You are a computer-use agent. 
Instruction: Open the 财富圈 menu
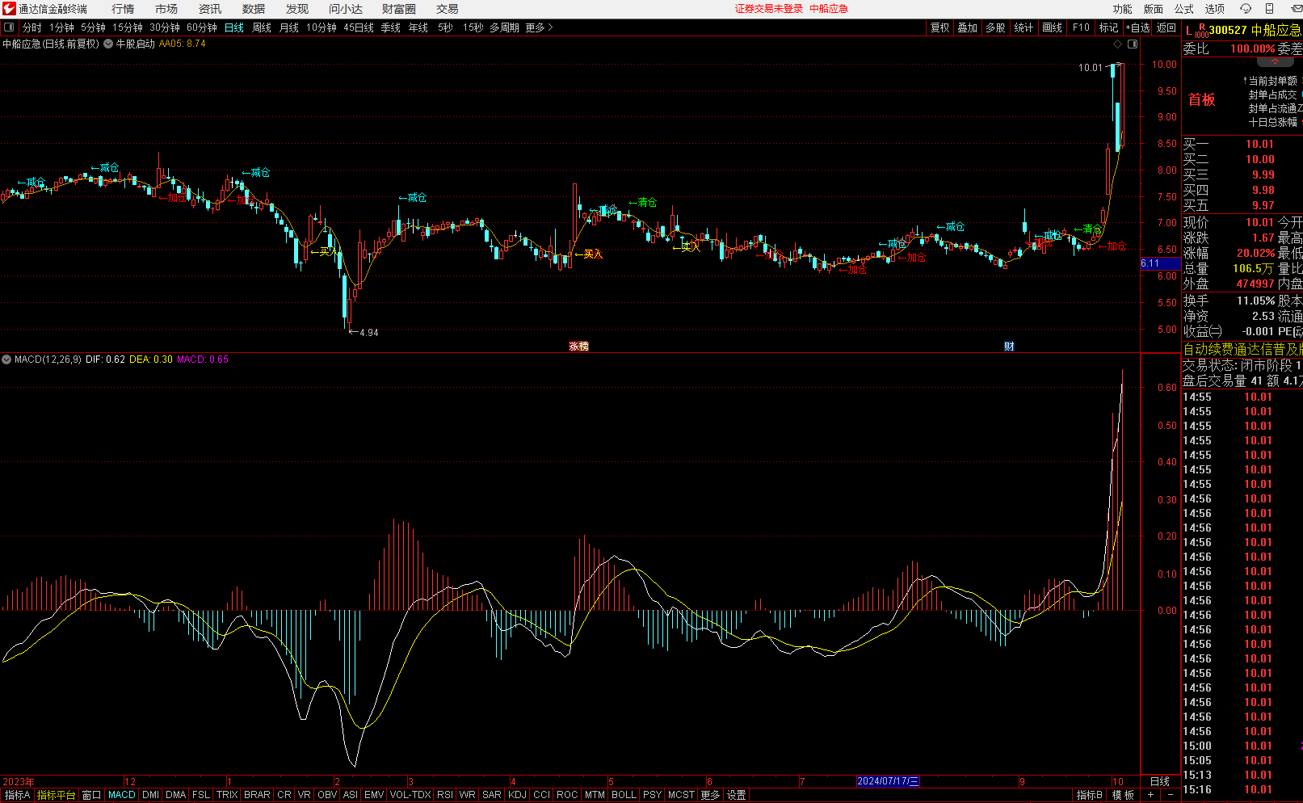[x=399, y=9]
